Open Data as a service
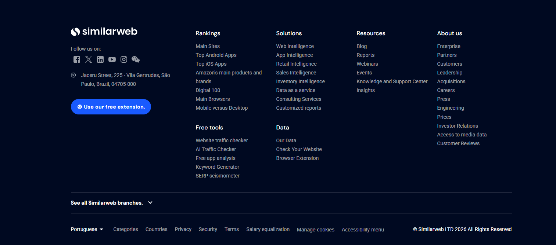This screenshot has width=556, height=245. [296, 90]
